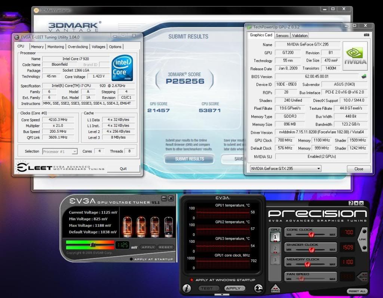The width and height of the screenshot is (383, 298).
Task: Click the Core Speed value 4210.3 MHz
Action: pyautogui.click(x=58, y=120)
